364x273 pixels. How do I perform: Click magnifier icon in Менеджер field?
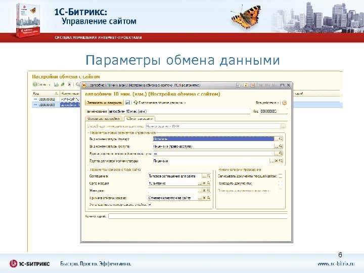coord(208,191)
